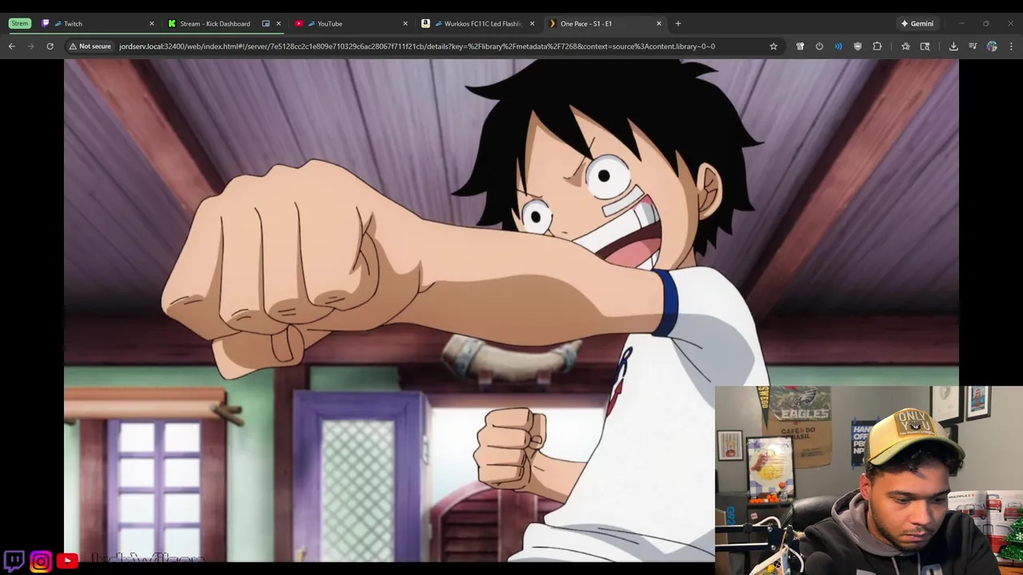Viewport: 1023px width, 575px height.
Task: Click the blue sound-waves extension icon
Action: point(838,46)
